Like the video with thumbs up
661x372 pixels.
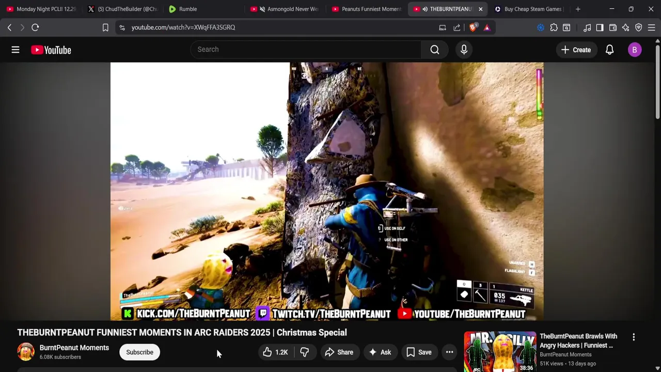tap(275, 352)
